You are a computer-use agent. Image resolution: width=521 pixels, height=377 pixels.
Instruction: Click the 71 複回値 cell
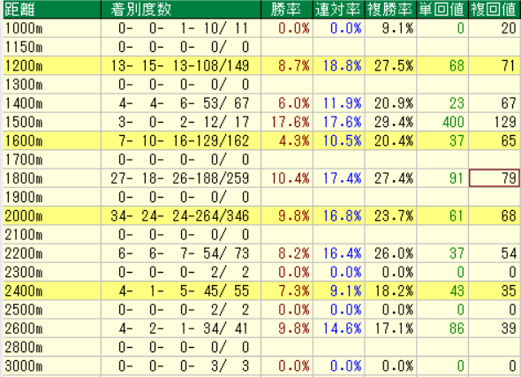495,65
